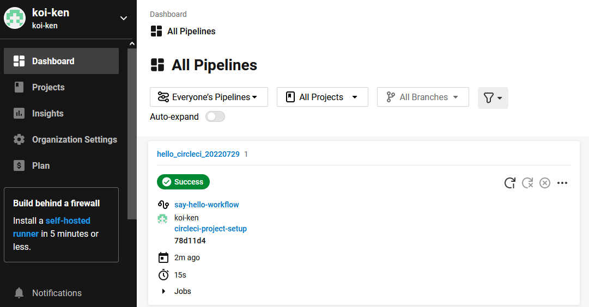The width and height of the screenshot is (589, 307).
Task: Click the sidebar scrollbar up arrow
Action: coord(132,44)
